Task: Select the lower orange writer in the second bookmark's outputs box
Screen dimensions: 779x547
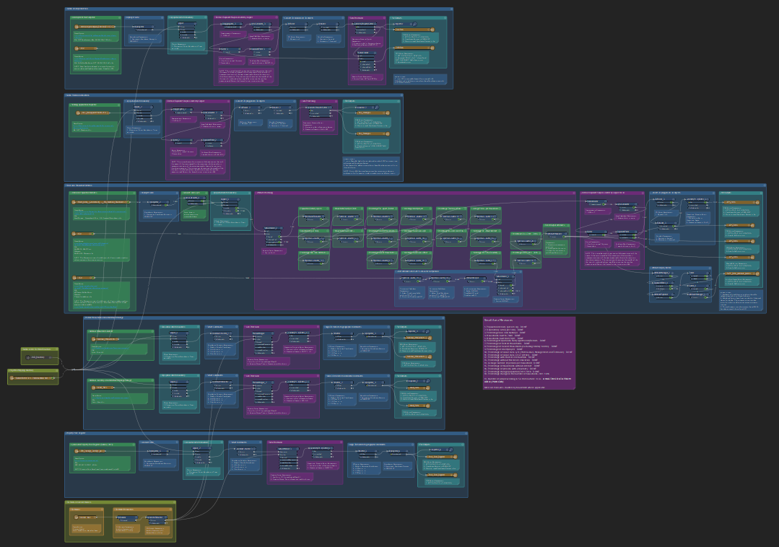Action: point(372,134)
